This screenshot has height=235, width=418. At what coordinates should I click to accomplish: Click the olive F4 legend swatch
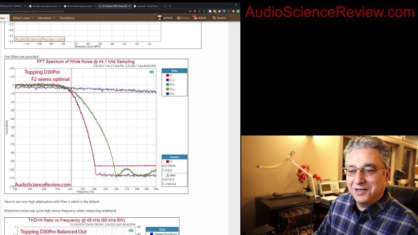(x=168, y=89)
